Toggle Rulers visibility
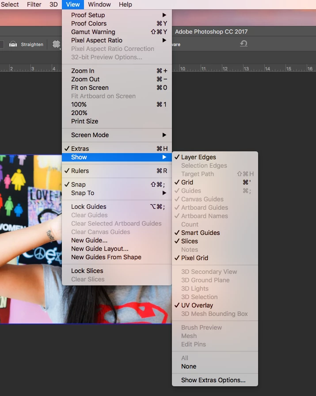The width and height of the screenshot is (316, 396). [x=117, y=171]
